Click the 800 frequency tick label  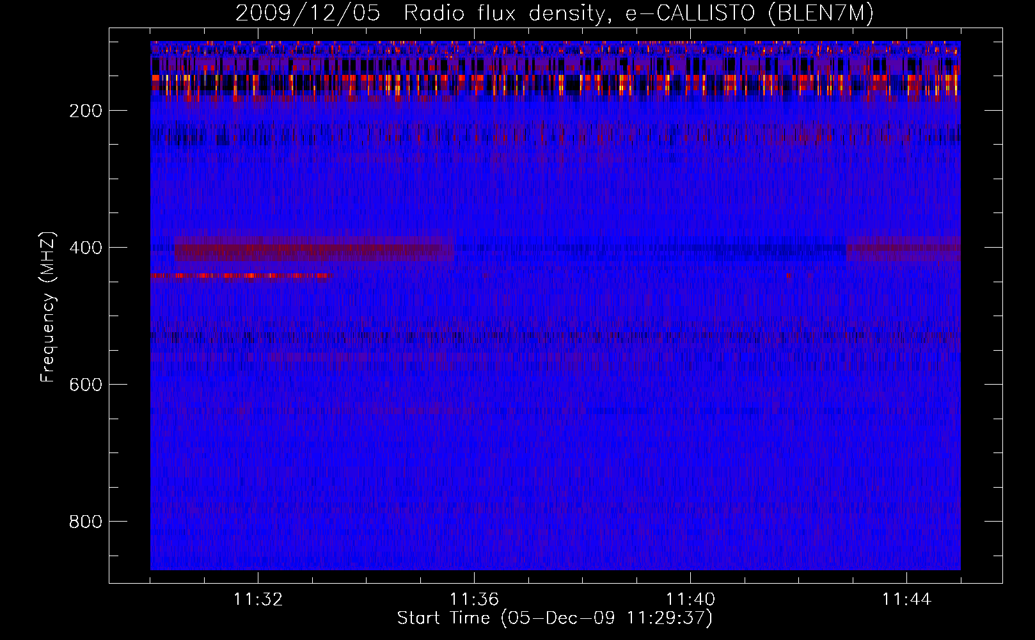[86, 522]
